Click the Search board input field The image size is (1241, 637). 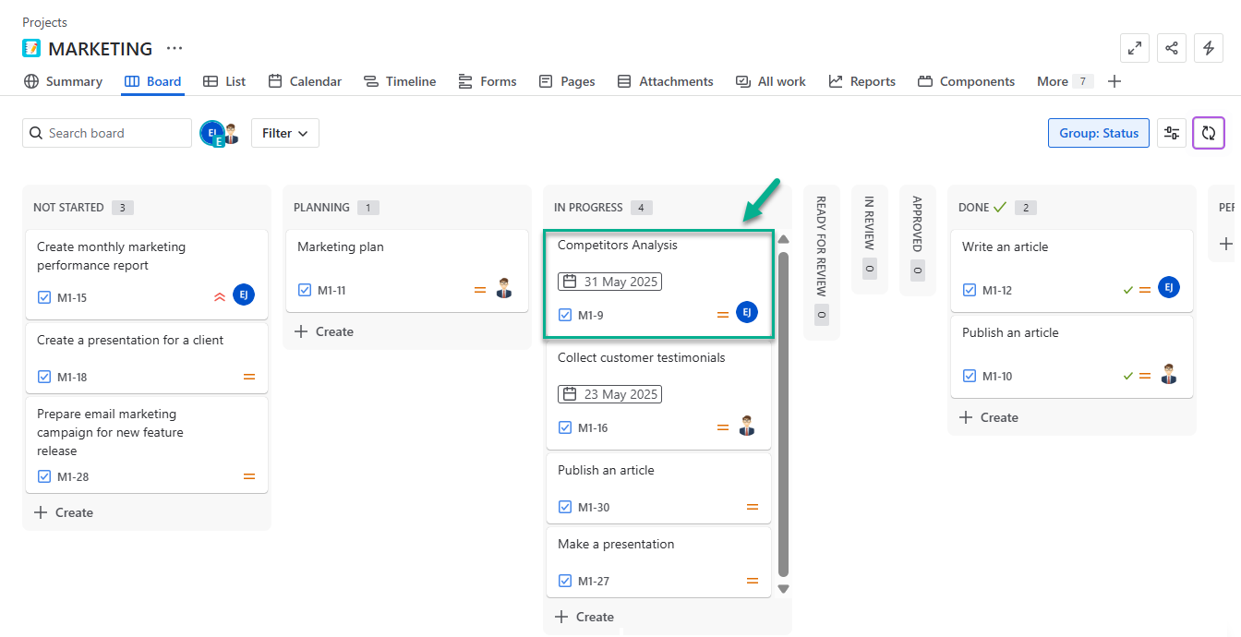click(107, 133)
